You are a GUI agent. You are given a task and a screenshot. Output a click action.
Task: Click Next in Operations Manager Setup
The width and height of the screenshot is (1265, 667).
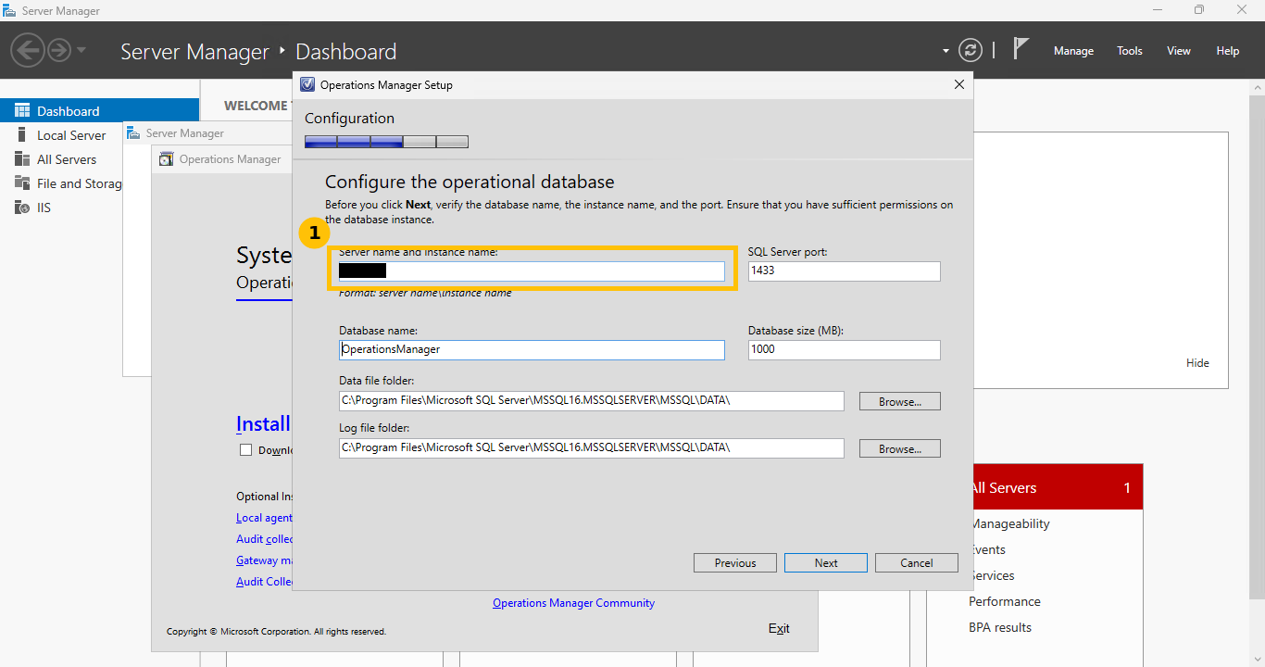826,562
